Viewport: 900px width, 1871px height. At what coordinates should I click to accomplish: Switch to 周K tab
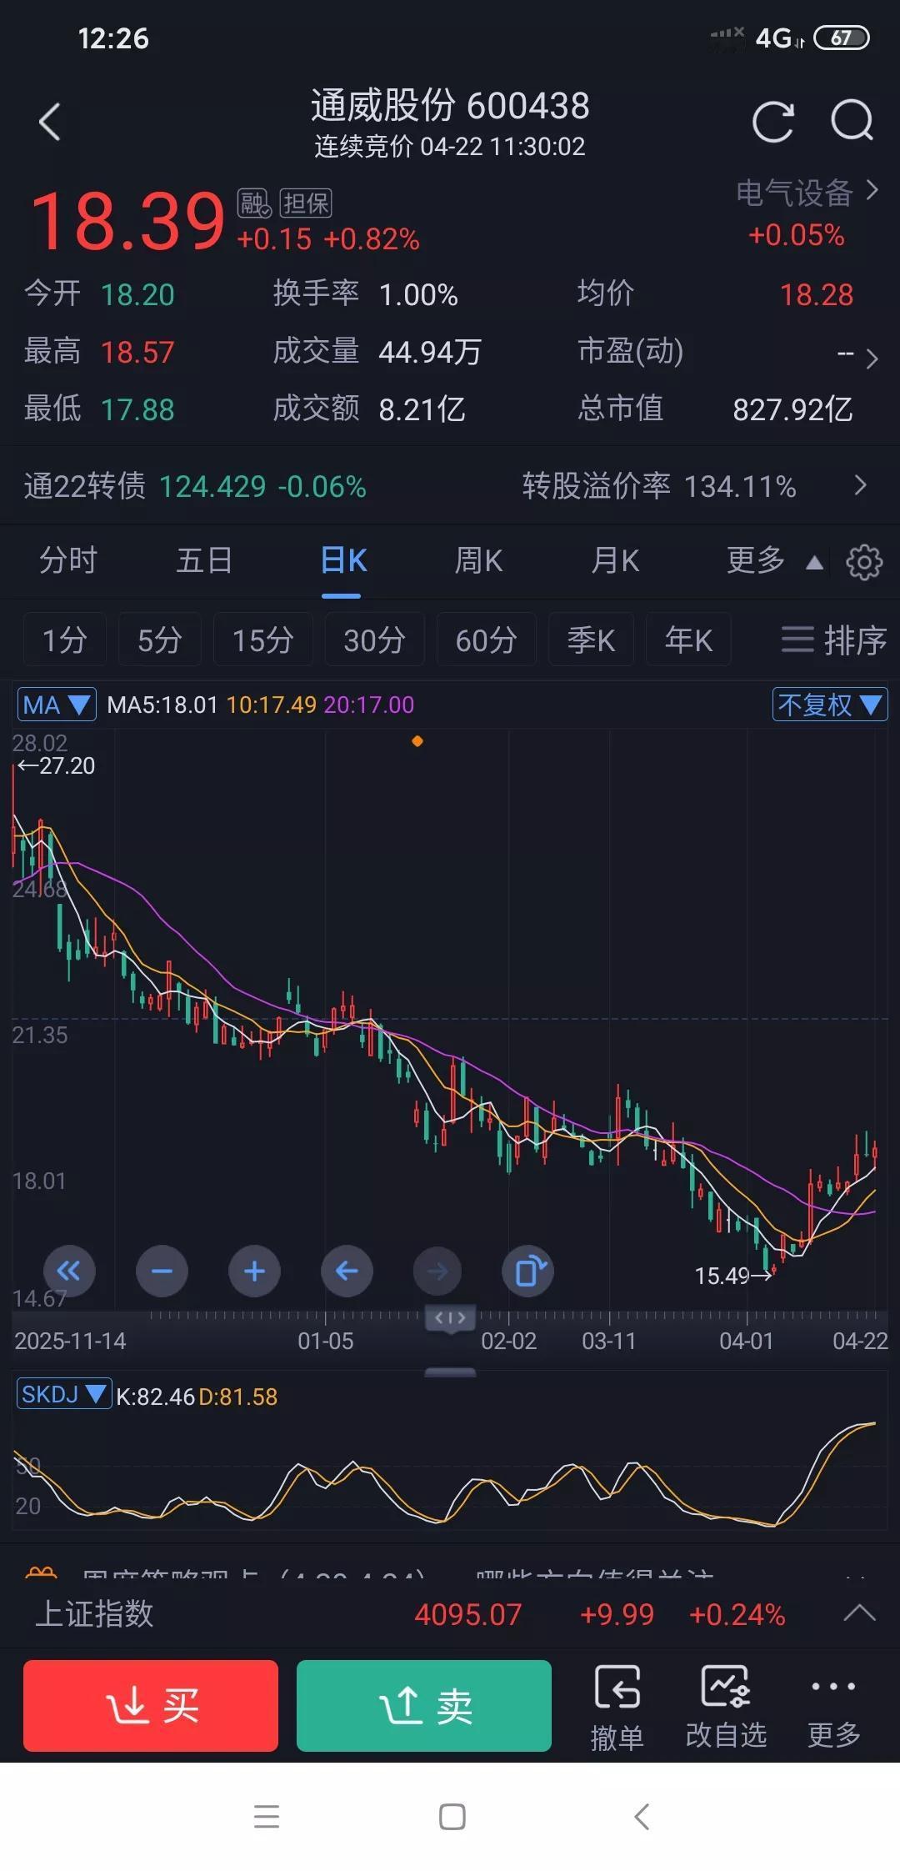[x=478, y=560]
